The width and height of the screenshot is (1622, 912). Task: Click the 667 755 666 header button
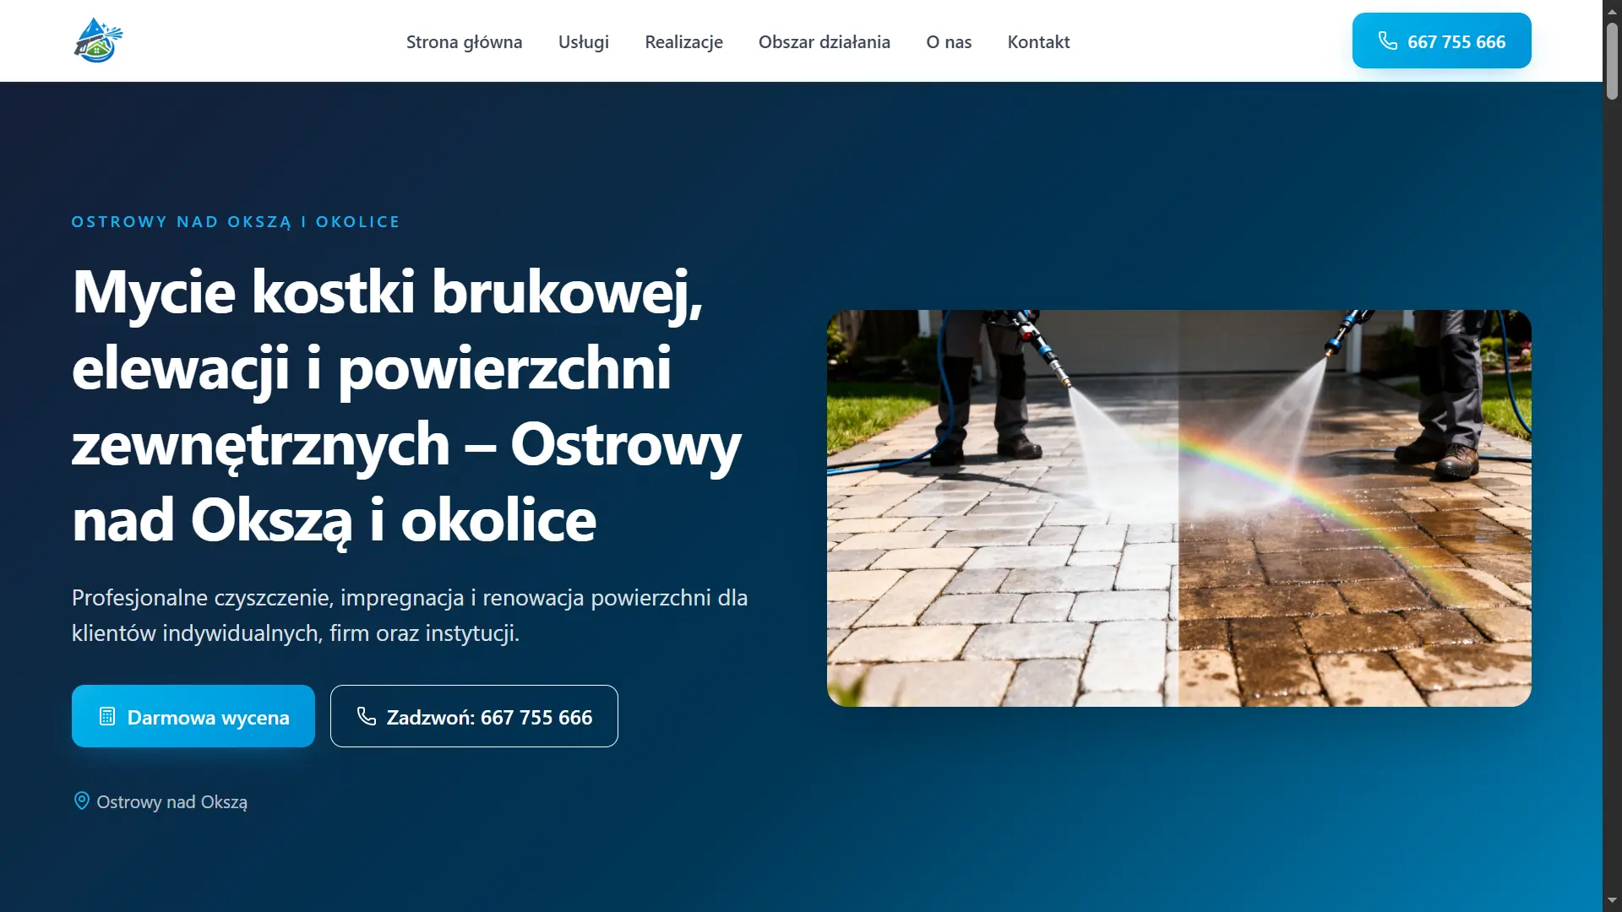[x=1441, y=41]
